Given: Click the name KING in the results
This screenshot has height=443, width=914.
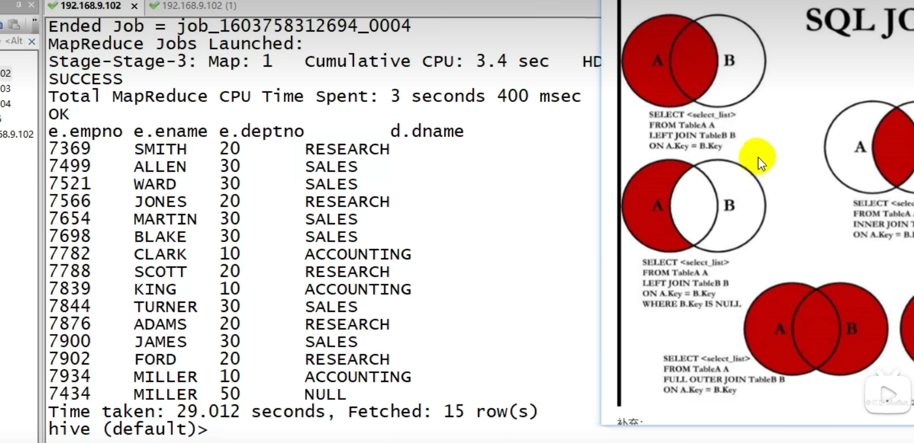Looking at the screenshot, I should [155, 289].
